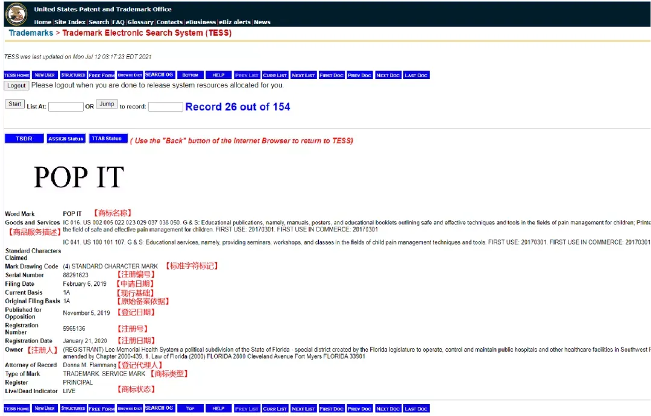Click top Help button
Screen dimensions: 651x416
click(x=218, y=75)
